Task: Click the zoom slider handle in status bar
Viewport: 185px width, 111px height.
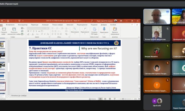Action: pos(123,99)
